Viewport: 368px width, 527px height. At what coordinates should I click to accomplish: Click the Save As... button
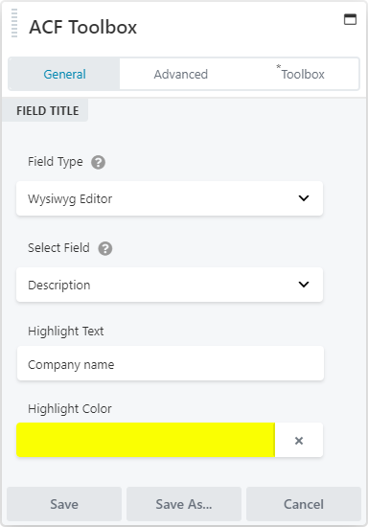(x=184, y=504)
